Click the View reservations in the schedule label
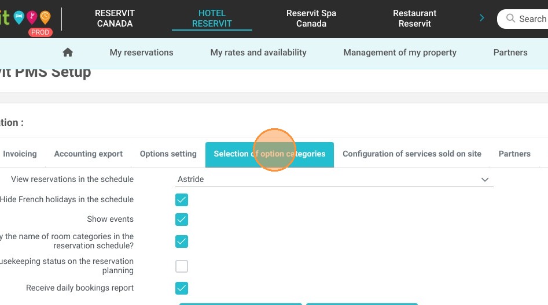 [72, 179]
